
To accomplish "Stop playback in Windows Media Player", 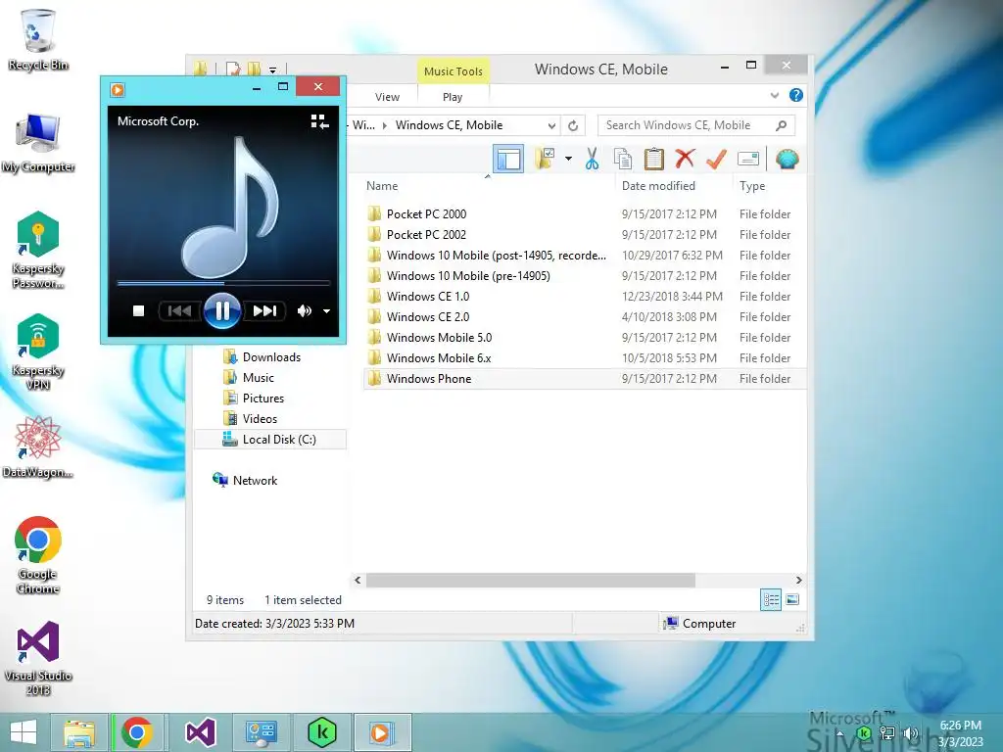I will (x=138, y=310).
